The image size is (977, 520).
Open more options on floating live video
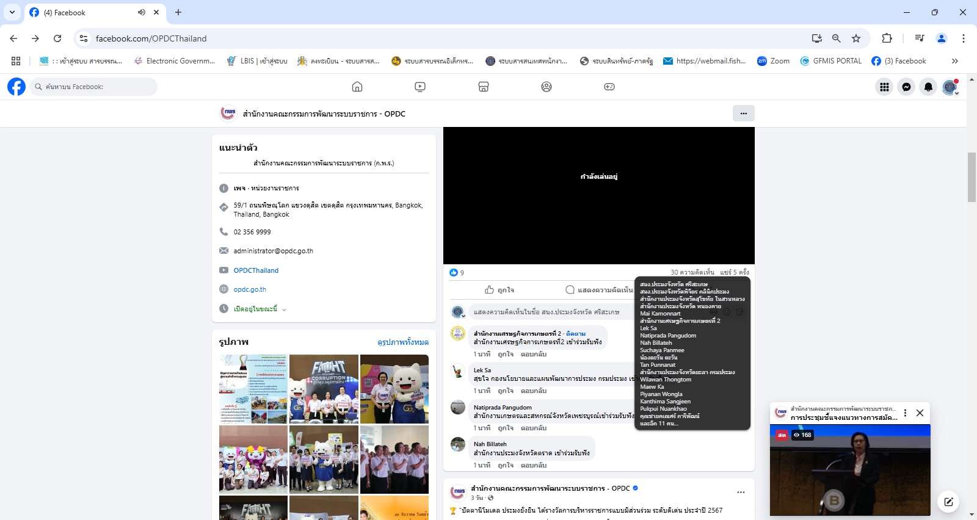point(905,413)
